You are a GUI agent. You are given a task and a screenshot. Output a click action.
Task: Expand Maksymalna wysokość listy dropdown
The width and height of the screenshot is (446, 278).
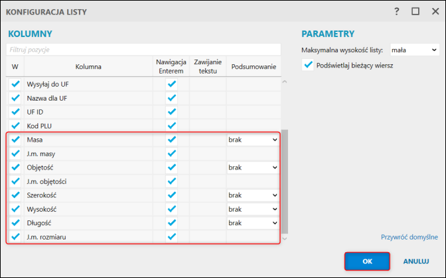pos(414,50)
